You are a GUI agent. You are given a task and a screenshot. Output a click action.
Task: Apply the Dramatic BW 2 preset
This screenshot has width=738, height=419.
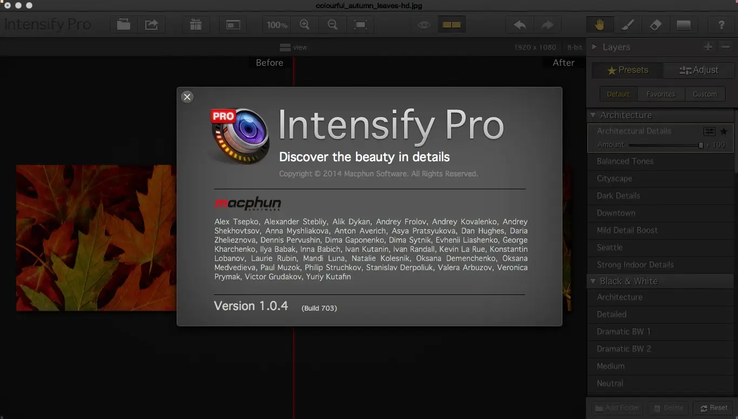click(660, 349)
